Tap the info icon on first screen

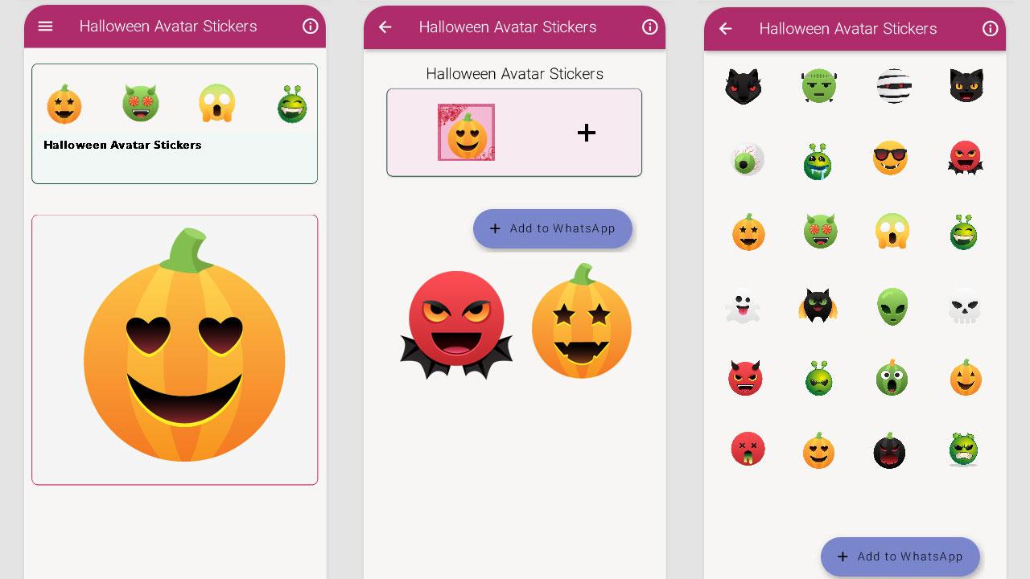pyautogui.click(x=311, y=27)
